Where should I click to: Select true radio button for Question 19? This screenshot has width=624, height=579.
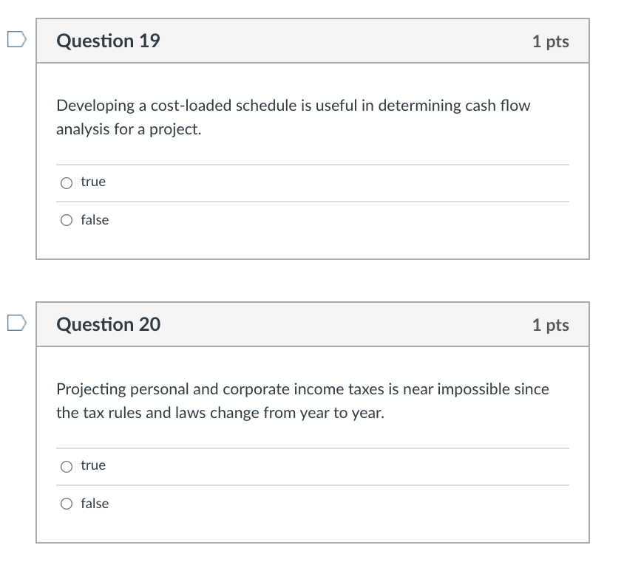coord(67,182)
